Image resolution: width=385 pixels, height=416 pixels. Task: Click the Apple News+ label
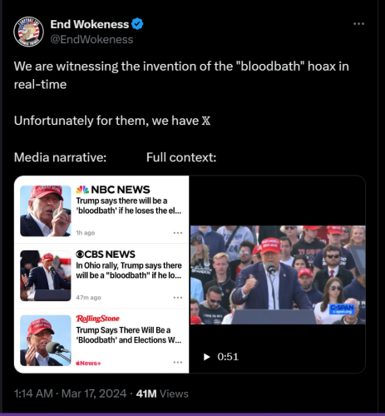[88, 363]
